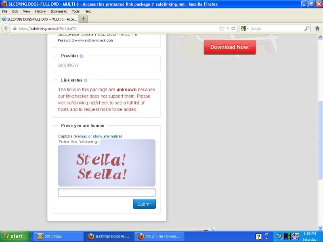323x242 pixels.
Task: Click the captcha Reload link
Action: tap(81, 136)
